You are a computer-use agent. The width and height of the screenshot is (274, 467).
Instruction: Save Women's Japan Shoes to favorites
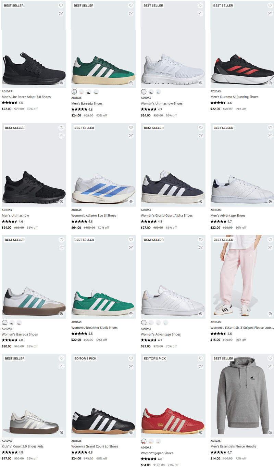point(200,358)
